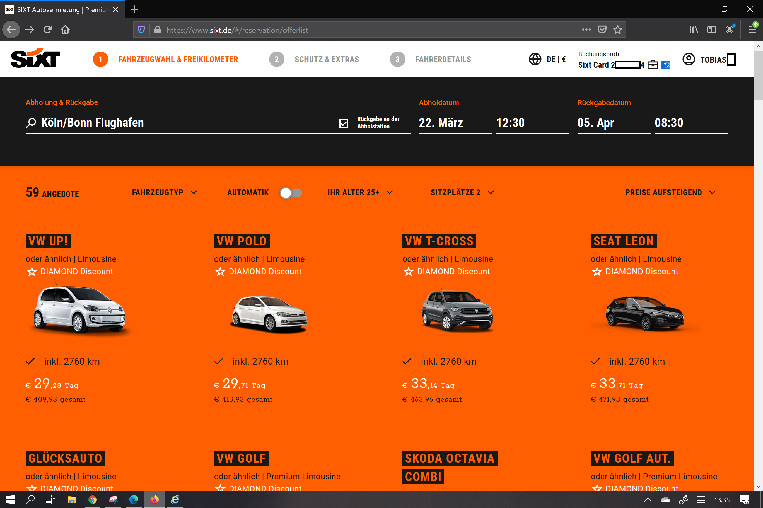Image resolution: width=763 pixels, height=508 pixels.
Task: Reload the current page
Action: [47, 30]
